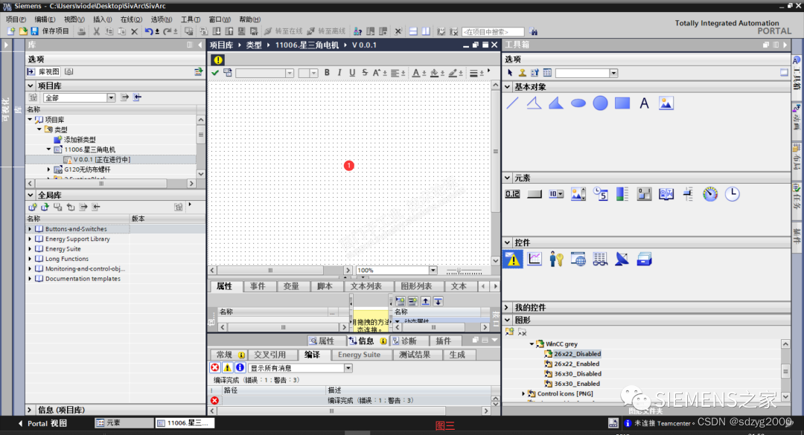Image resolution: width=804 pixels, height=435 pixels.
Task: Expand the Buttons-and-Switches library
Action: (30, 229)
